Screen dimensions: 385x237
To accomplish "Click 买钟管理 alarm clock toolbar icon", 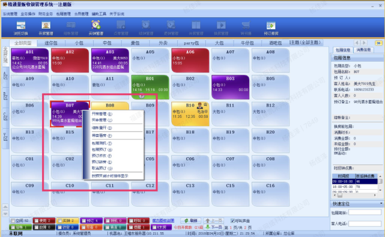I will pyautogui.click(x=95, y=28).
